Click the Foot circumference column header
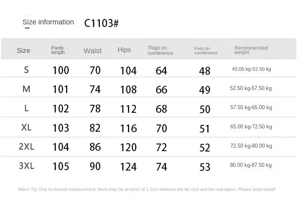Image resolution: width=300 pixels, height=210 pixels. coord(206,51)
